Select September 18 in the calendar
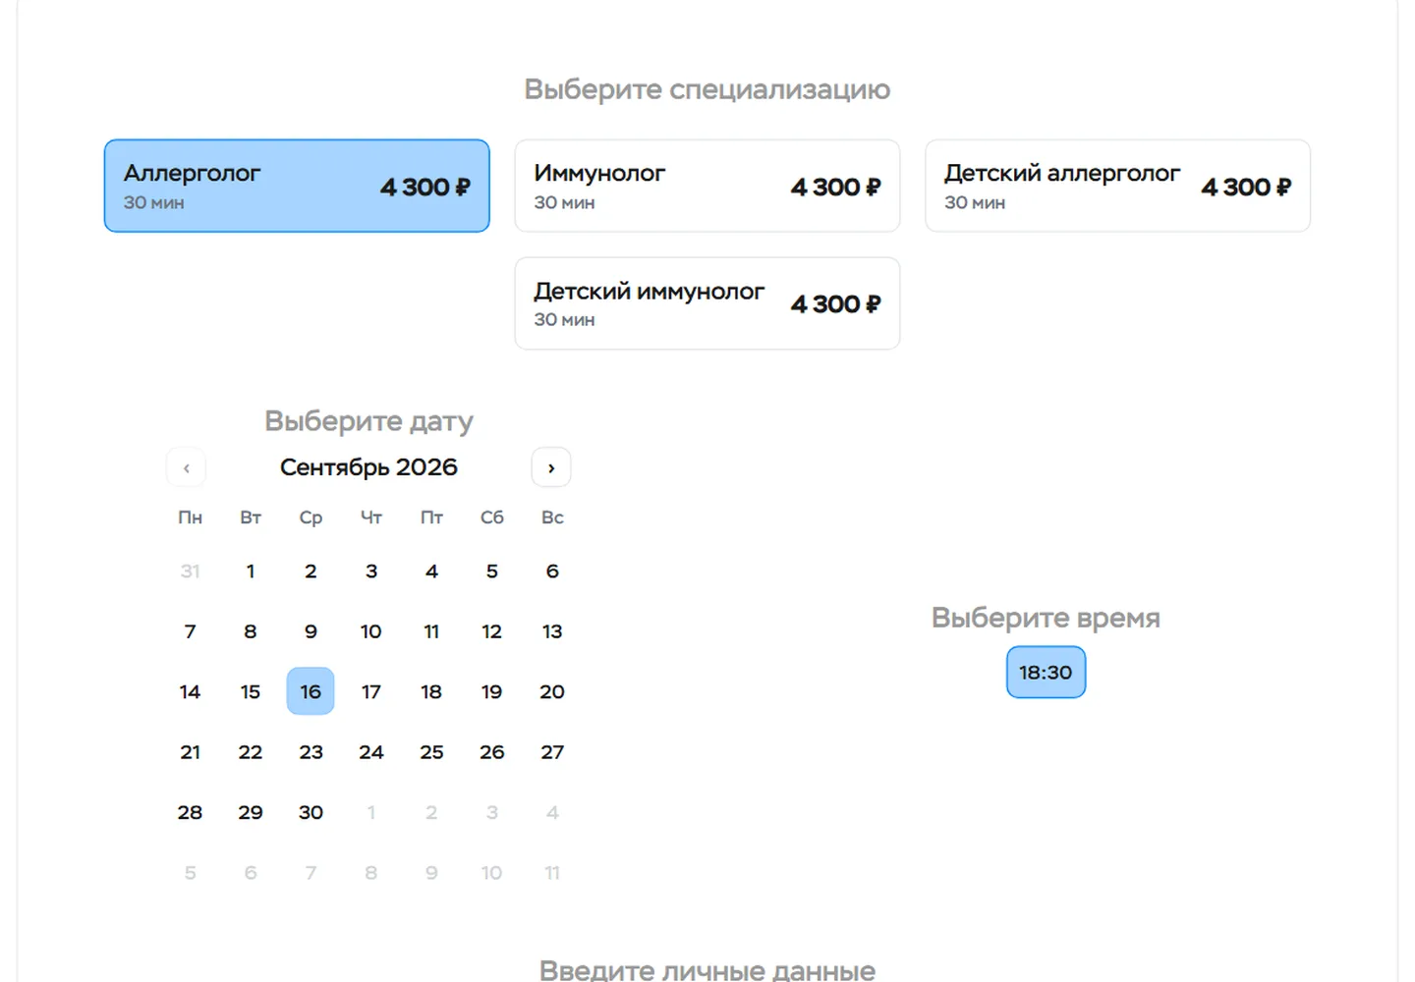The width and height of the screenshot is (1415, 982). tap(431, 691)
